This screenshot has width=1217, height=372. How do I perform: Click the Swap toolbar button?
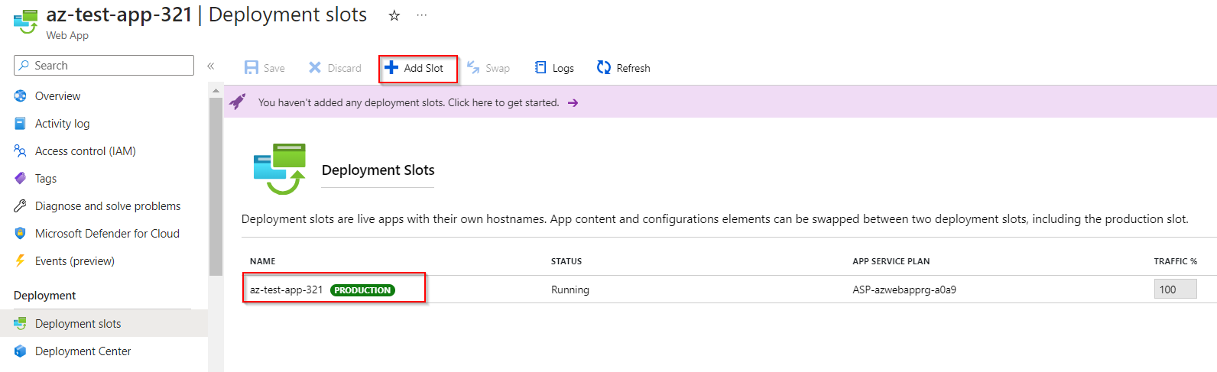click(488, 68)
